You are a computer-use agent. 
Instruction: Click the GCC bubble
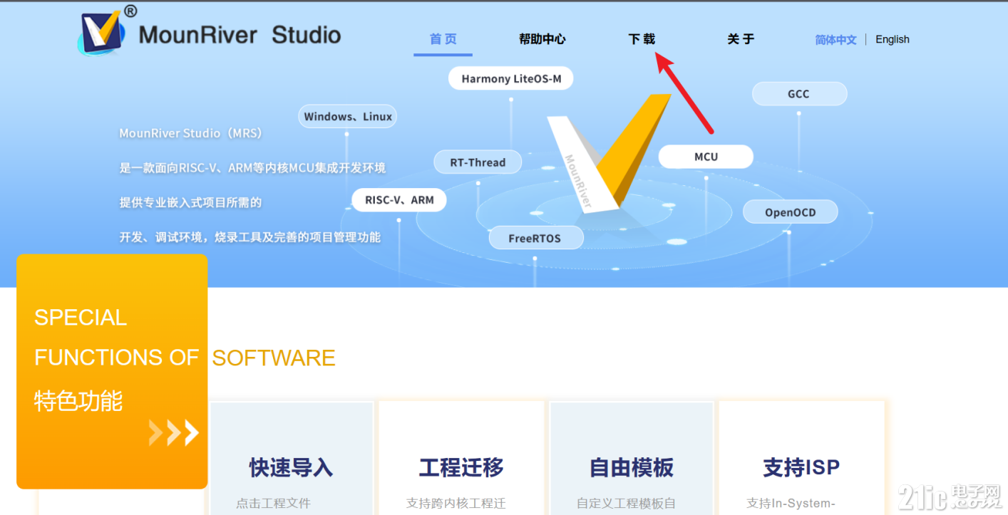click(799, 94)
